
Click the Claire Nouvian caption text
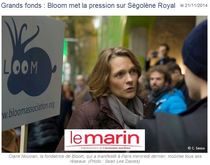click(x=105, y=159)
